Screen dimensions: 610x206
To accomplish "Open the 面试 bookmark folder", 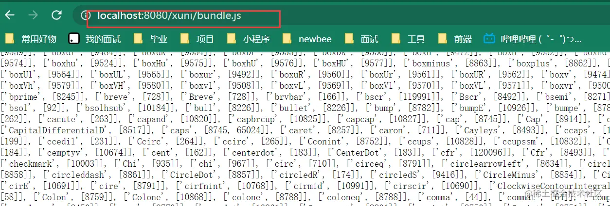I will (361, 39).
